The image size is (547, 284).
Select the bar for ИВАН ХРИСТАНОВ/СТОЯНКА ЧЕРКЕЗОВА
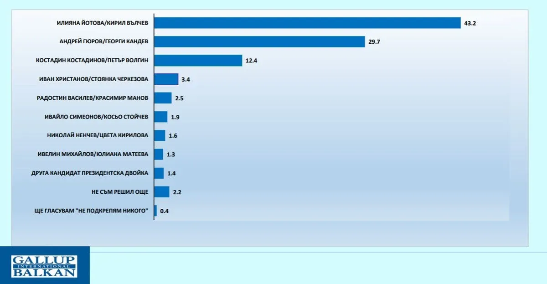point(166,79)
